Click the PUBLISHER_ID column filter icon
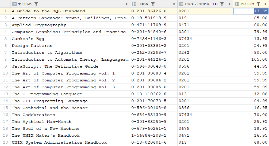This screenshot has height=146, width=269. (222, 4)
